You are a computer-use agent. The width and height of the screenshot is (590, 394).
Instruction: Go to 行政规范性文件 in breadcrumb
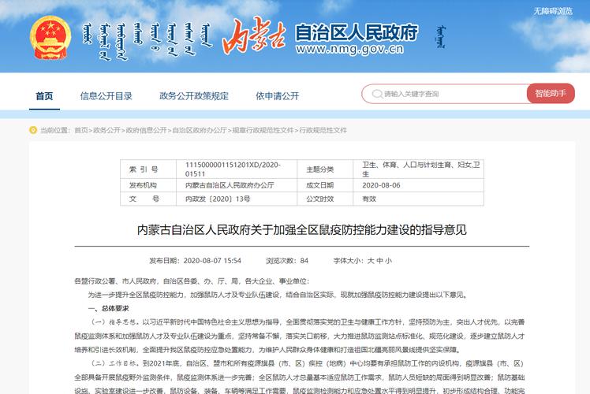point(323,131)
